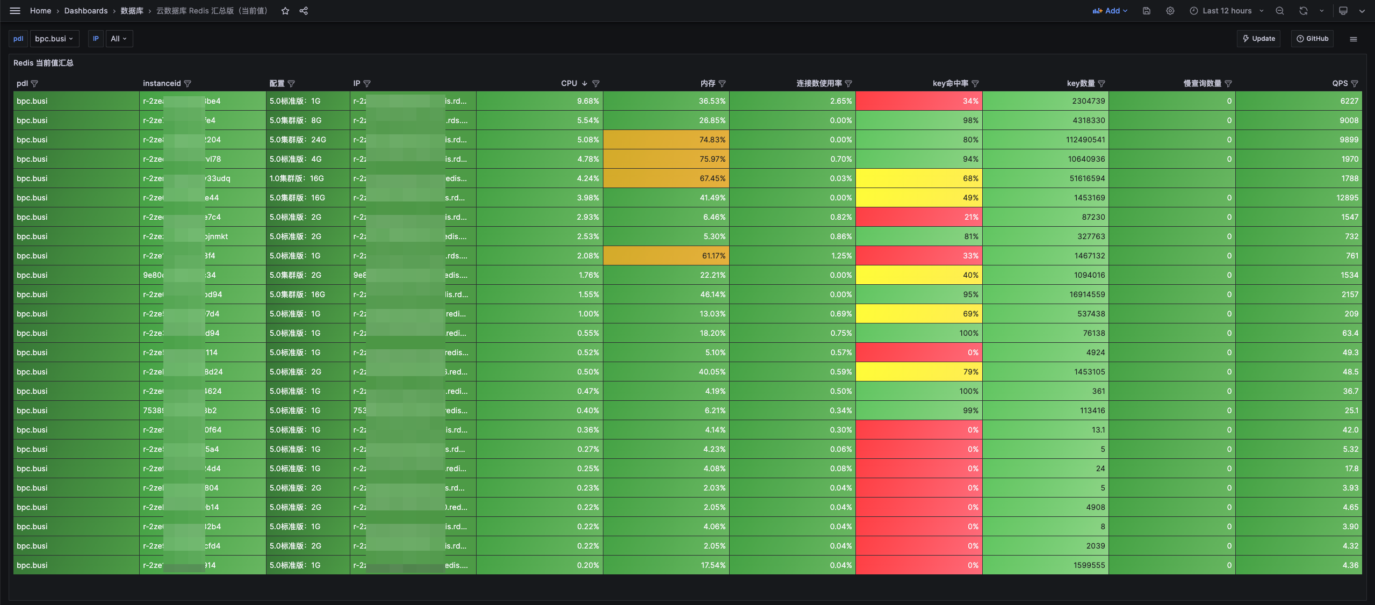Save dashboard using the disk icon
1375x605 pixels.
pos(1147,11)
